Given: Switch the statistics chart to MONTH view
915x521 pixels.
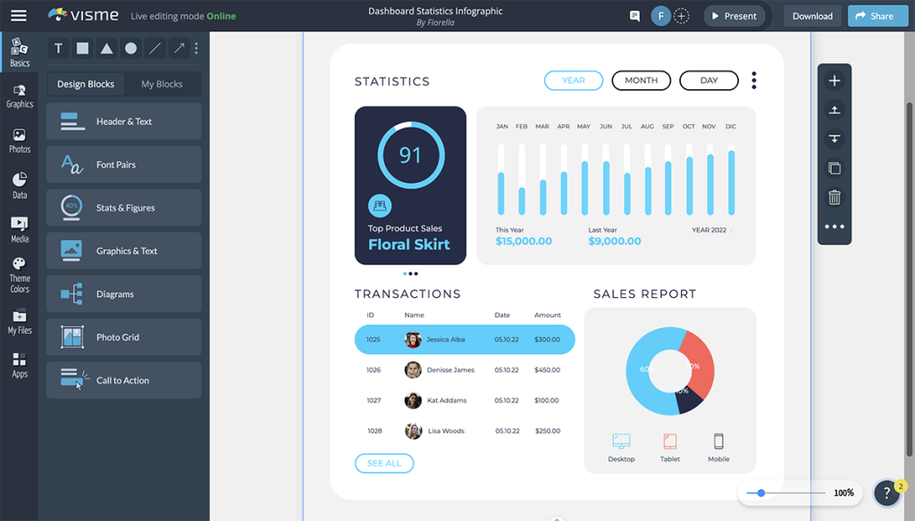Looking at the screenshot, I should (641, 80).
